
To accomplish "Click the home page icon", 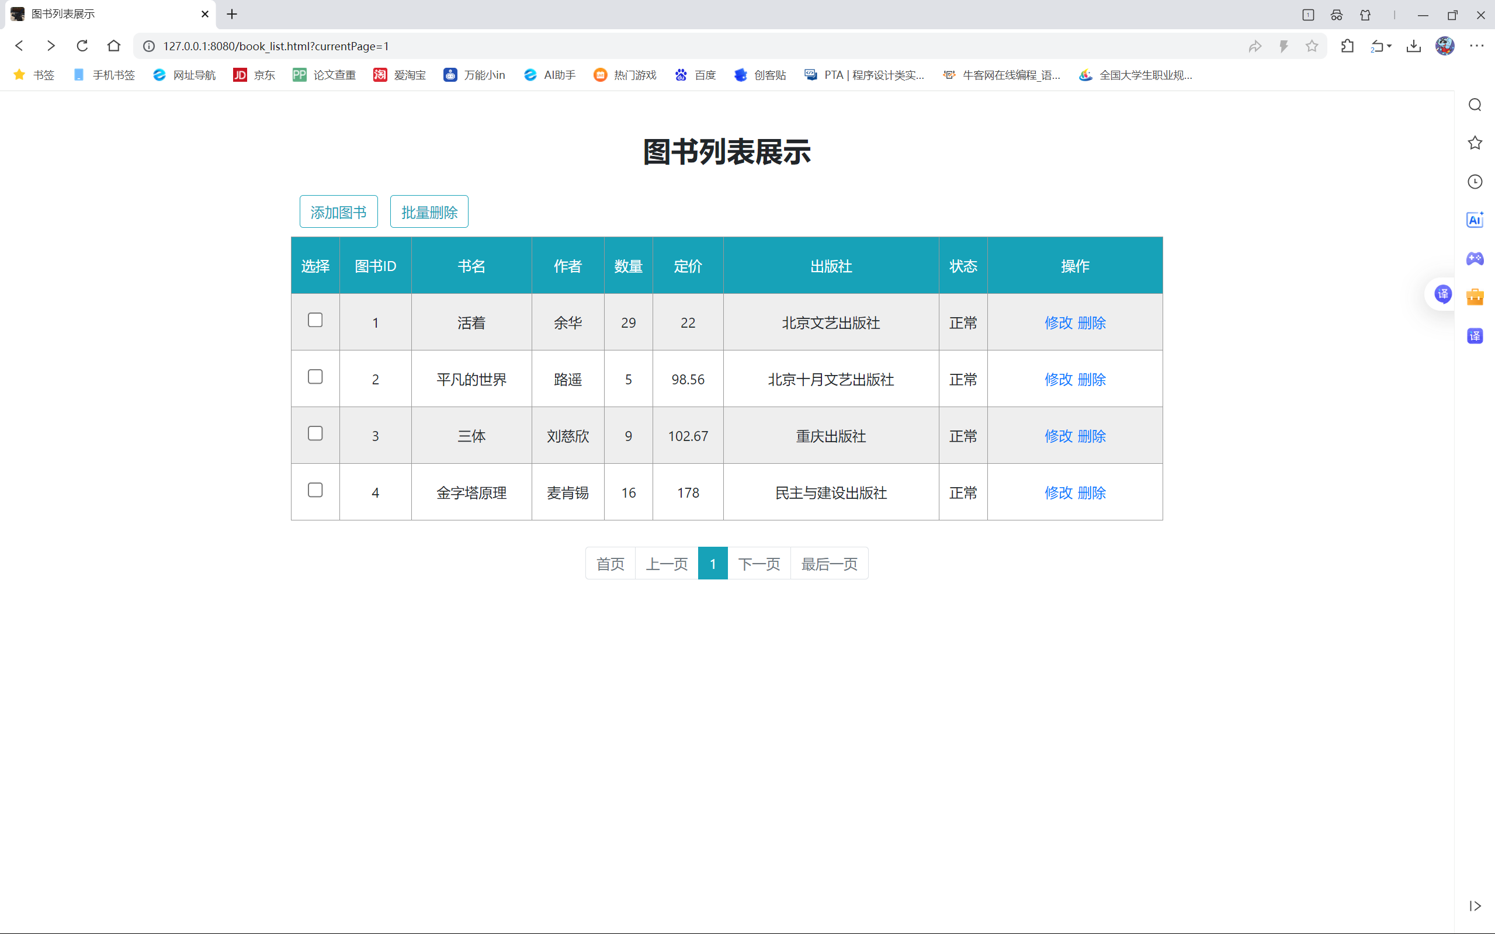I will [114, 46].
